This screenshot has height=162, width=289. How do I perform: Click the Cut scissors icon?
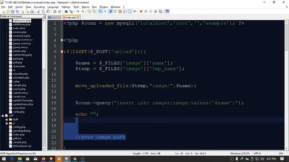[x=38, y=11]
